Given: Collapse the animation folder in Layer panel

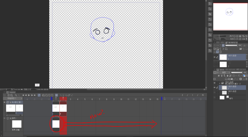Looking at the screenshot, I should click(220, 83).
